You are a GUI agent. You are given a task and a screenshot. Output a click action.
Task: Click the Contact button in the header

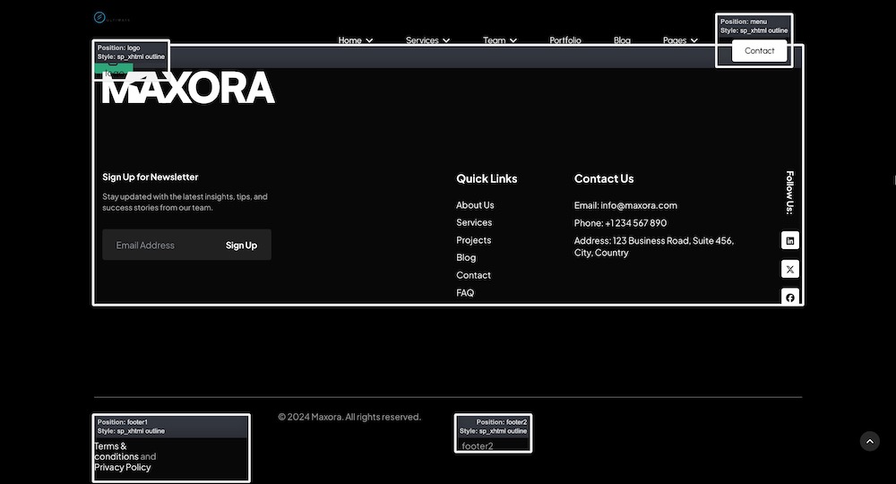click(759, 51)
